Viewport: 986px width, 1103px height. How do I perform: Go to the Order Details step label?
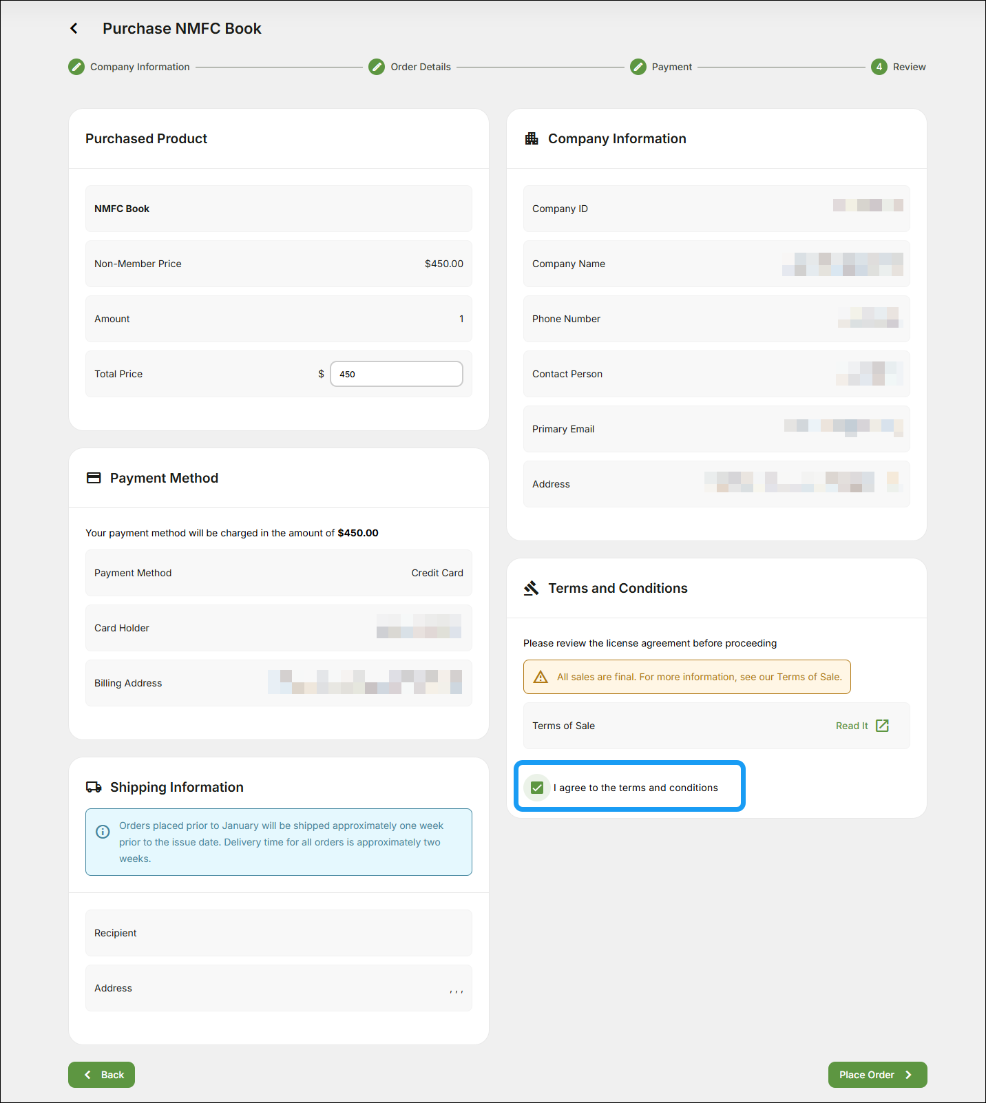click(x=420, y=67)
